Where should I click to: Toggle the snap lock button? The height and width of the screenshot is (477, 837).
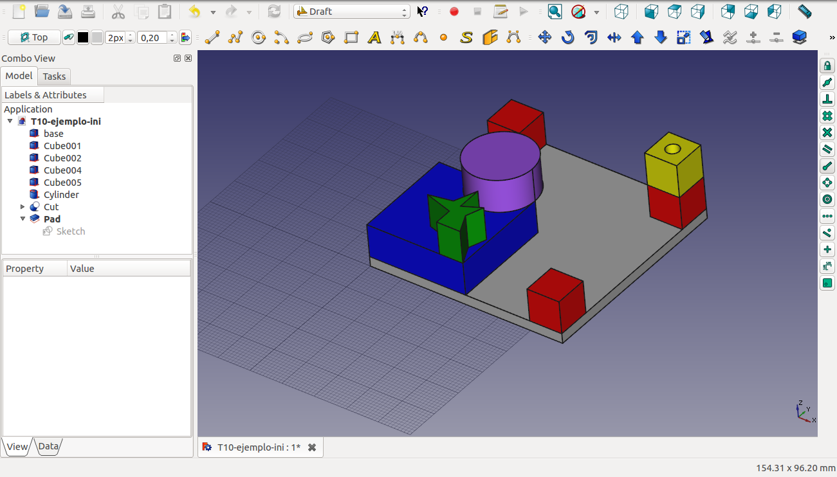click(827, 66)
